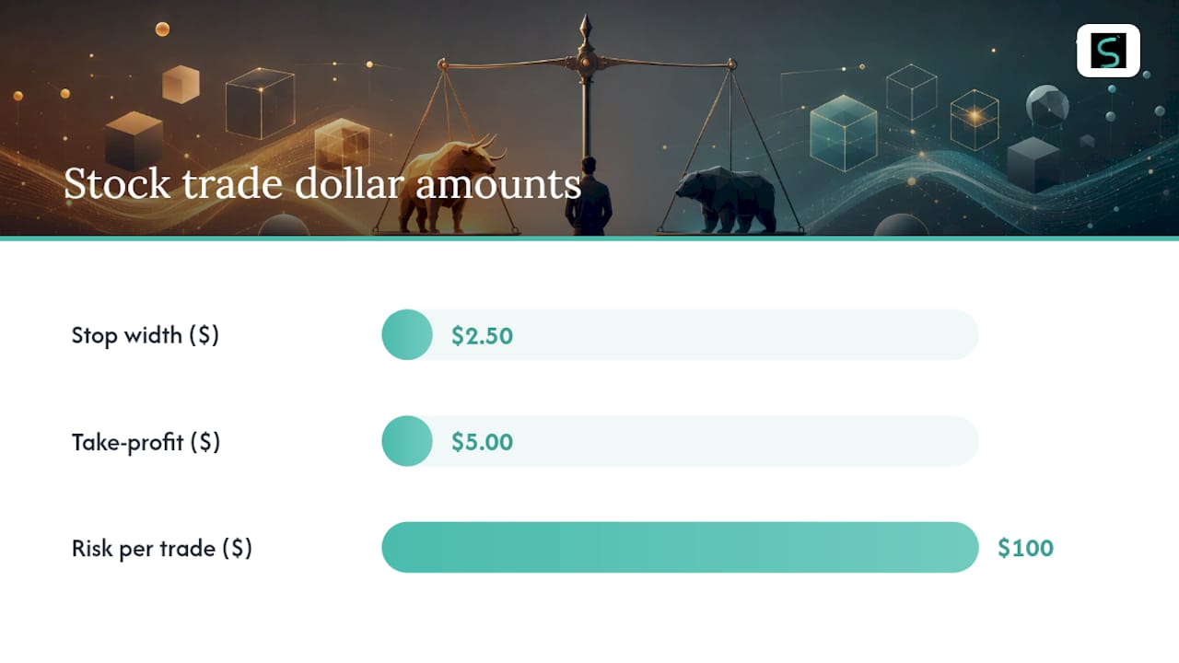This screenshot has width=1179, height=663.
Task: Click the golden bull figure
Action: (x=453, y=184)
